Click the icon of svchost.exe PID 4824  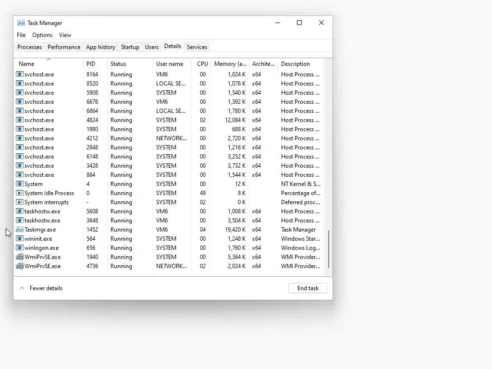(19, 120)
